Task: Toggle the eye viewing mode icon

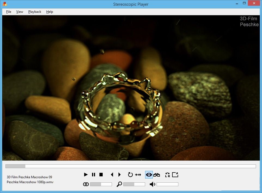Action: pos(149,175)
